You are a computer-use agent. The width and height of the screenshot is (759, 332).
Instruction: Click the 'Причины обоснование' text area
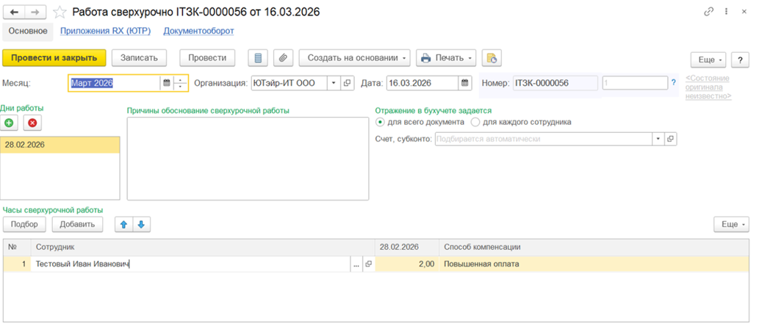(x=248, y=158)
